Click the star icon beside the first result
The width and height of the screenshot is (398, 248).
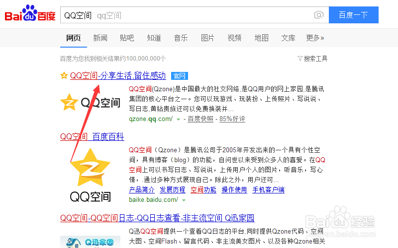(x=64, y=75)
